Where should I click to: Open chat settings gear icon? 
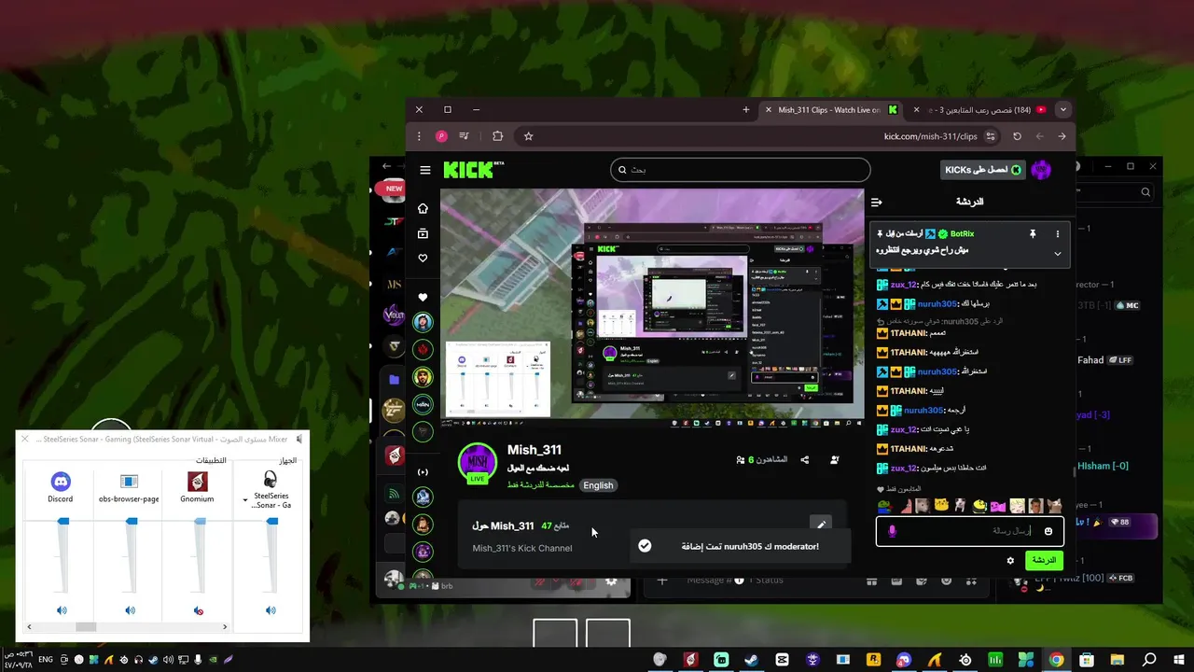point(1010,560)
